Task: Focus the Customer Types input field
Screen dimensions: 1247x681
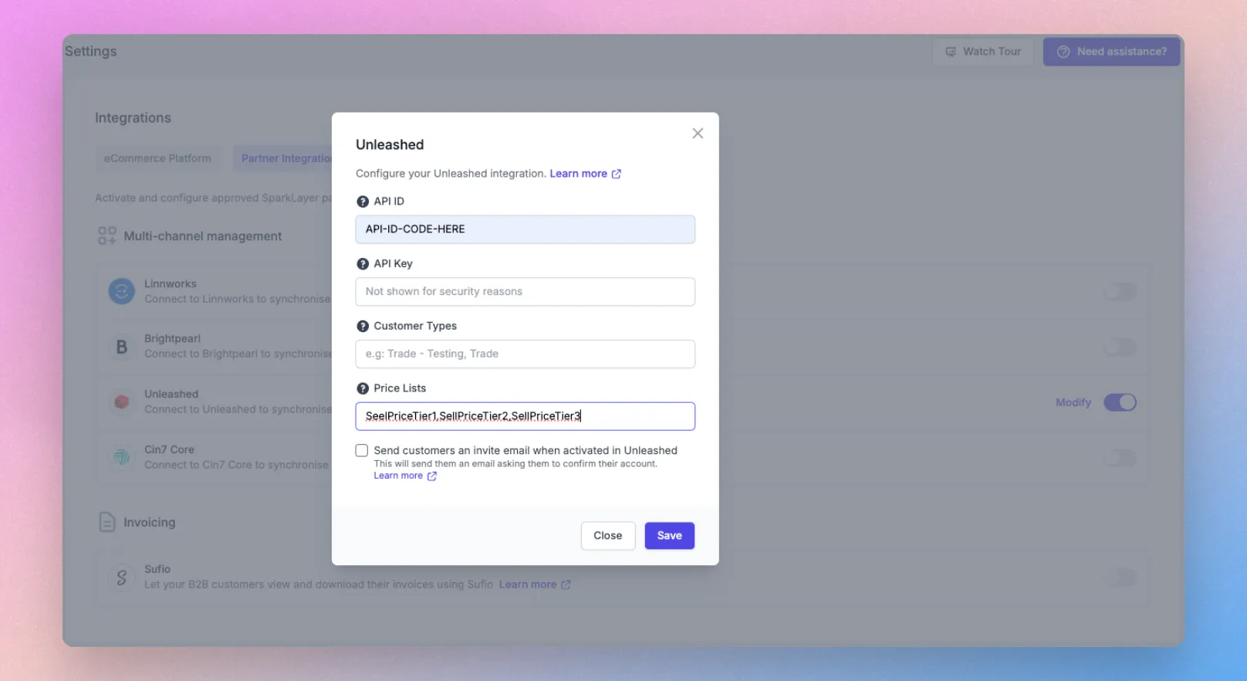Action: point(525,354)
